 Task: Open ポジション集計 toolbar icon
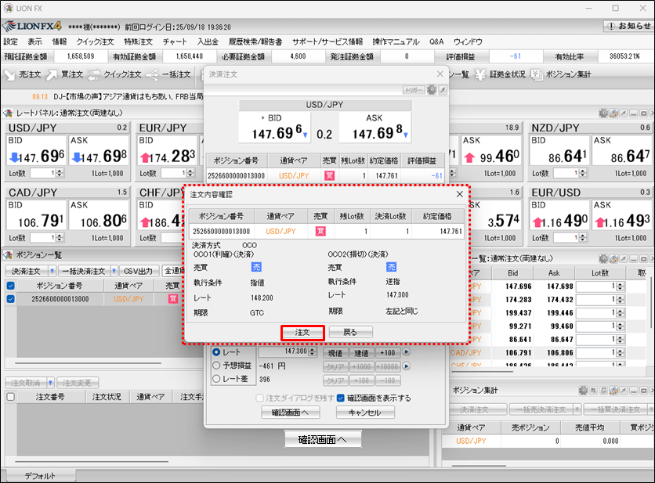[537, 74]
